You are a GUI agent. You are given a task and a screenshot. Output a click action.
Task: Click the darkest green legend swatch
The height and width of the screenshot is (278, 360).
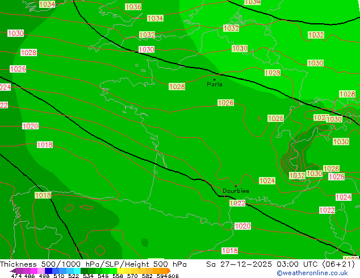(84, 271)
